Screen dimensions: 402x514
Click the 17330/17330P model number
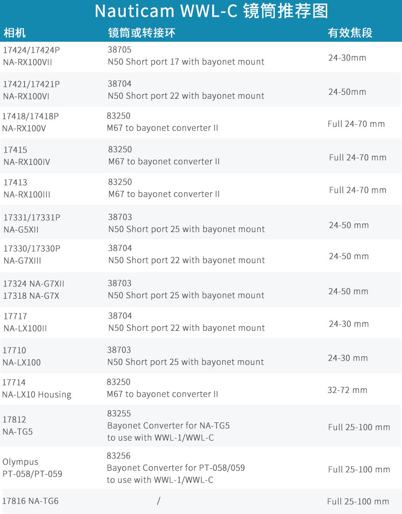coord(32,248)
